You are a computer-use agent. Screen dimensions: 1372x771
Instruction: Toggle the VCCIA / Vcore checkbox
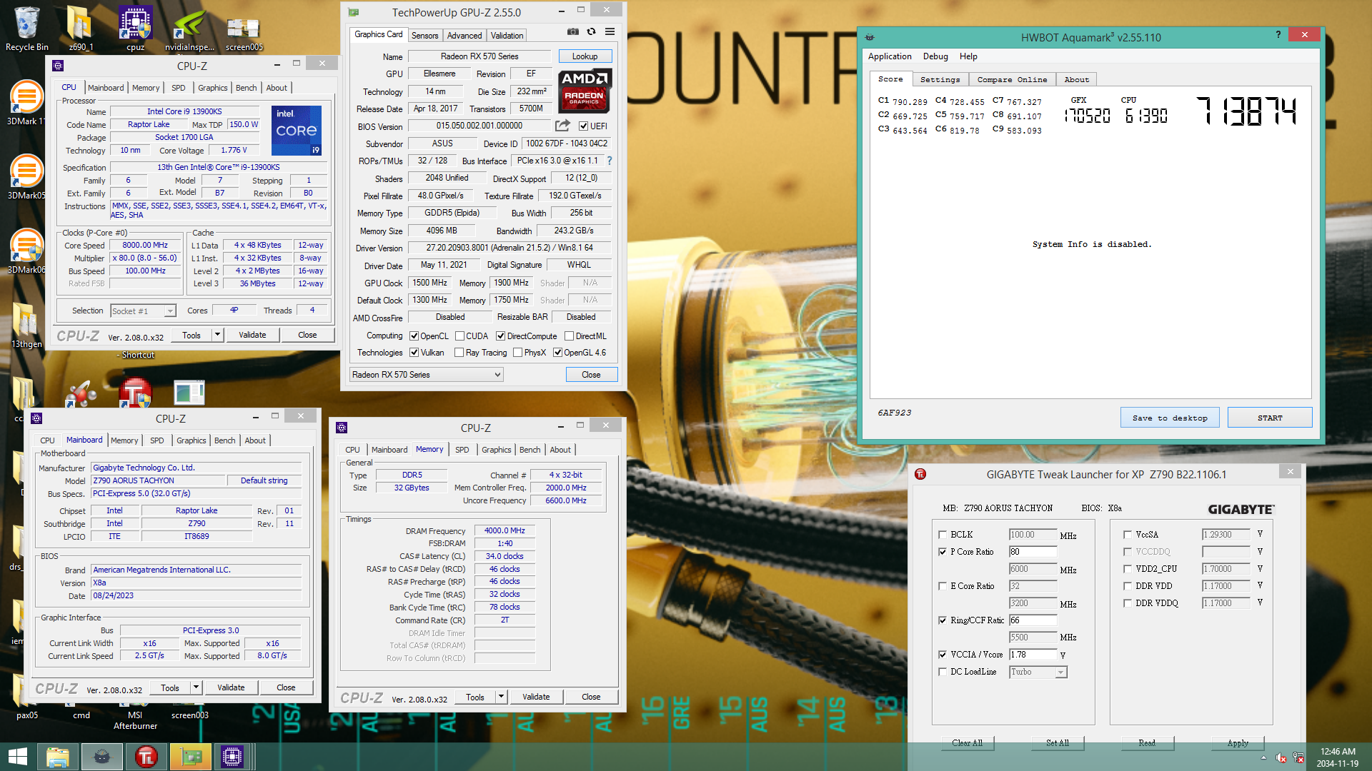point(943,655)
